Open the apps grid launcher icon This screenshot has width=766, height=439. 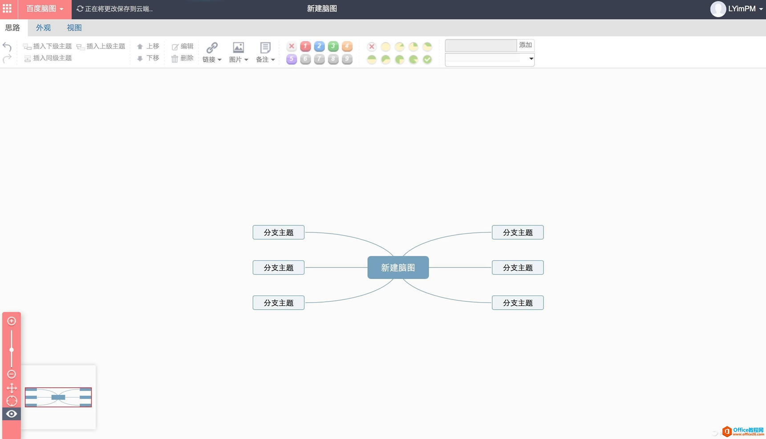pos(8,8)
